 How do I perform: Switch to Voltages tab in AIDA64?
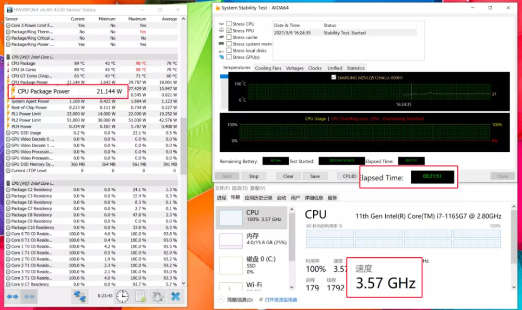(294, 68)
